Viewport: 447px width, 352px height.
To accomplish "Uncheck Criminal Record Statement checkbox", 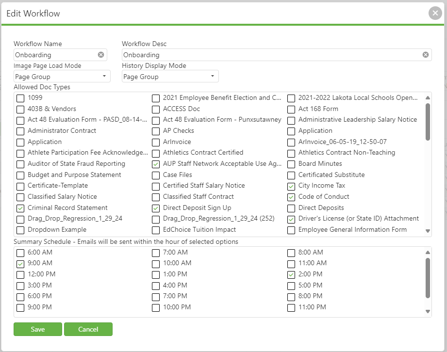I will pos(20,208).
